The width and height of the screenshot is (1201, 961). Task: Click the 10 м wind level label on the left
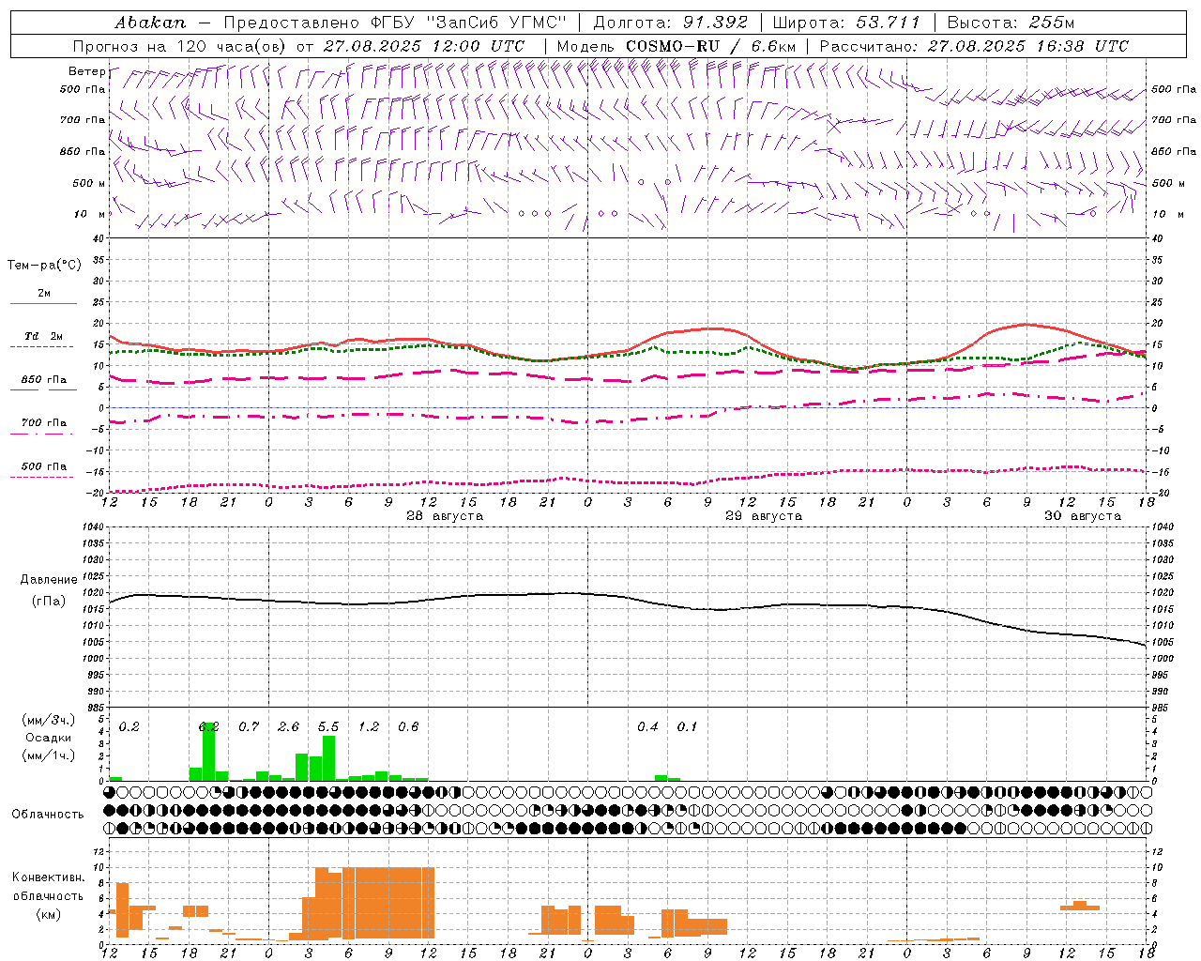point(89,214)
